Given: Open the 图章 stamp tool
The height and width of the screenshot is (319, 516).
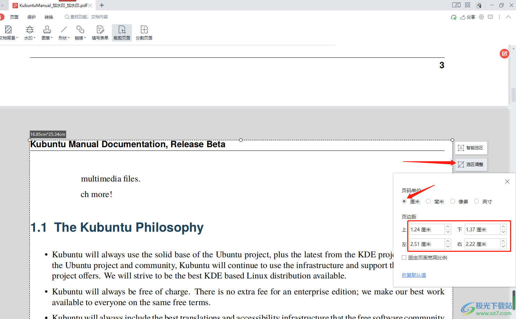Looking at the screenshot, I should coord(47,33).
